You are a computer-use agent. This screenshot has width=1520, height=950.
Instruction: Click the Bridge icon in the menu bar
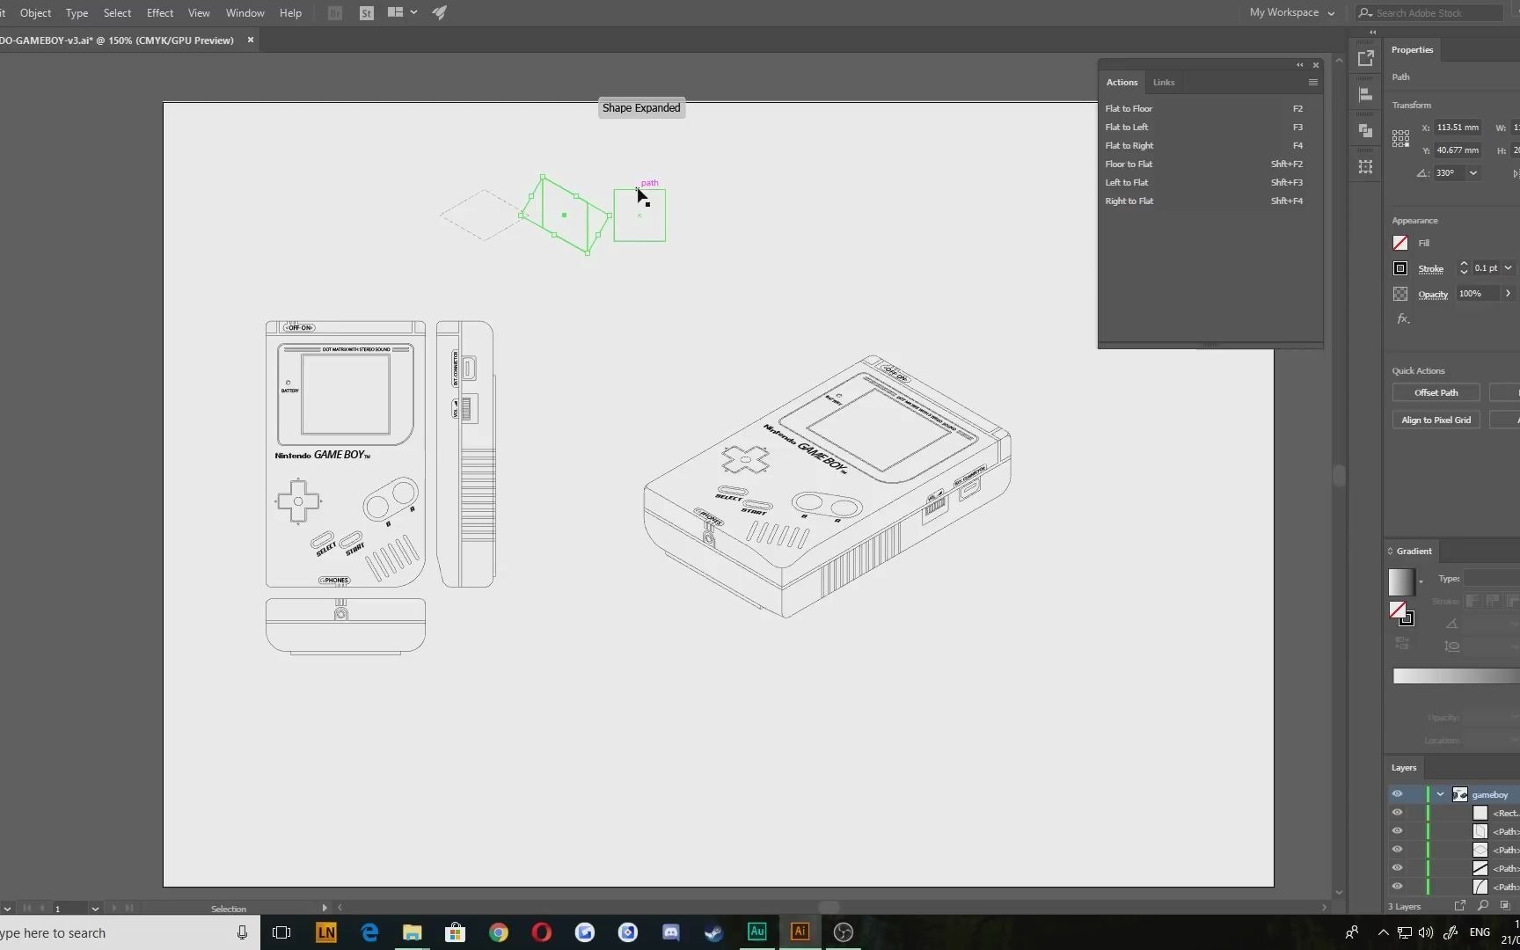[334, 13]
